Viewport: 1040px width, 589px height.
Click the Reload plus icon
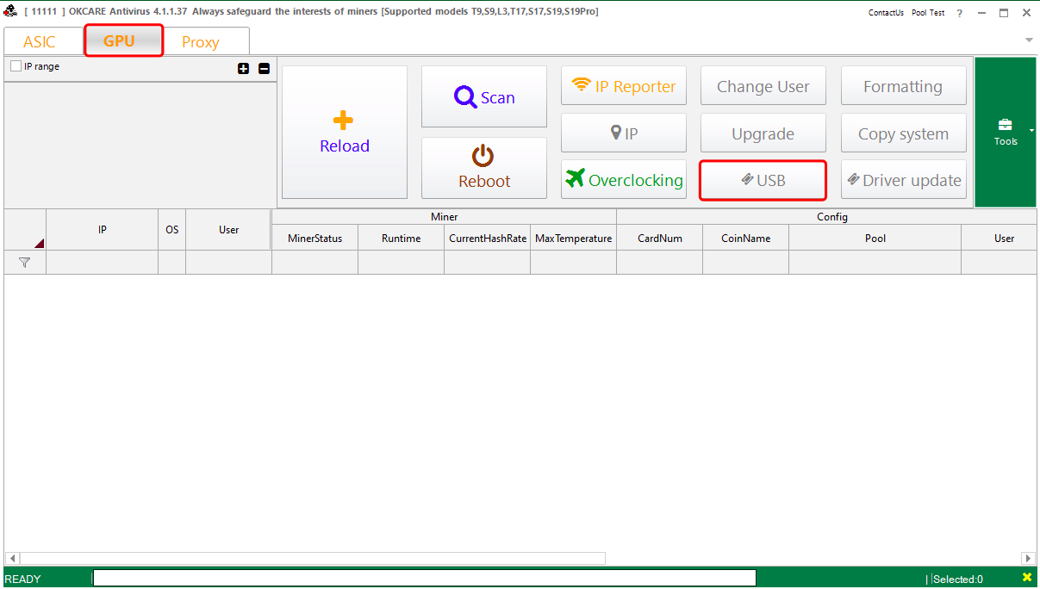click(344, 119)
